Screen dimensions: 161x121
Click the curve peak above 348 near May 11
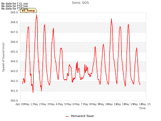(x=111, y=19)
